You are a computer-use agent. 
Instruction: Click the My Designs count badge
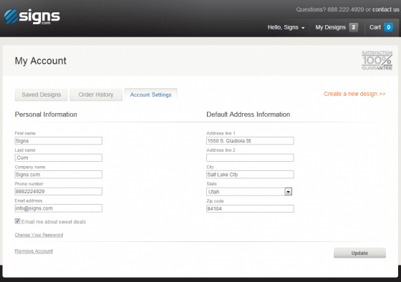pyautogui.click(x=354, y=27)
